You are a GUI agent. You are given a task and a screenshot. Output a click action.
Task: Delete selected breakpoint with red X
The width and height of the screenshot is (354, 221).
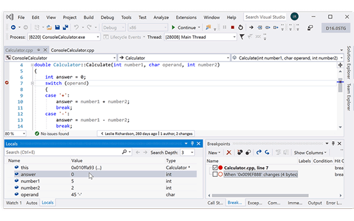(229, 153)
